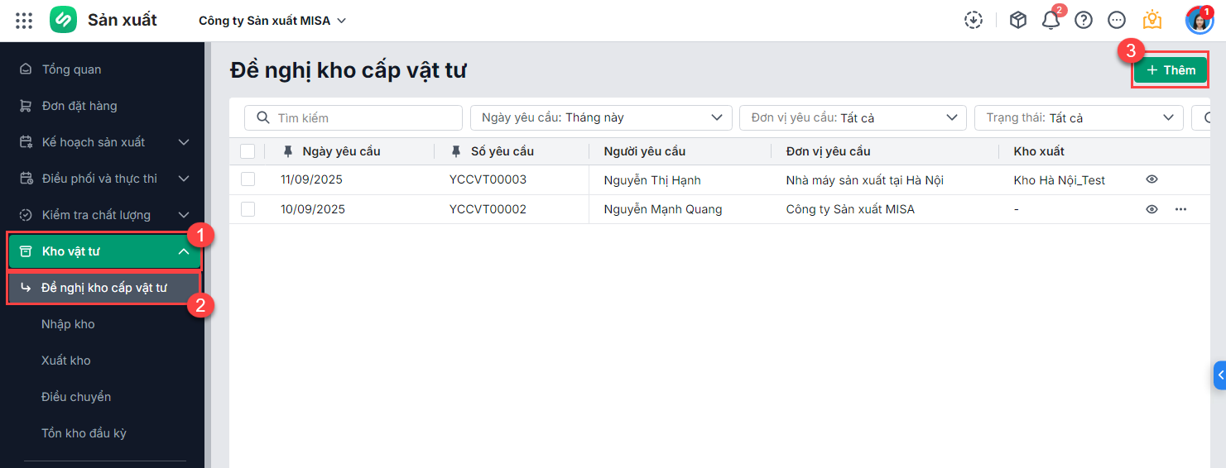Open Ngày yêu cầu: Tháng này dropdown

point(601,117)
